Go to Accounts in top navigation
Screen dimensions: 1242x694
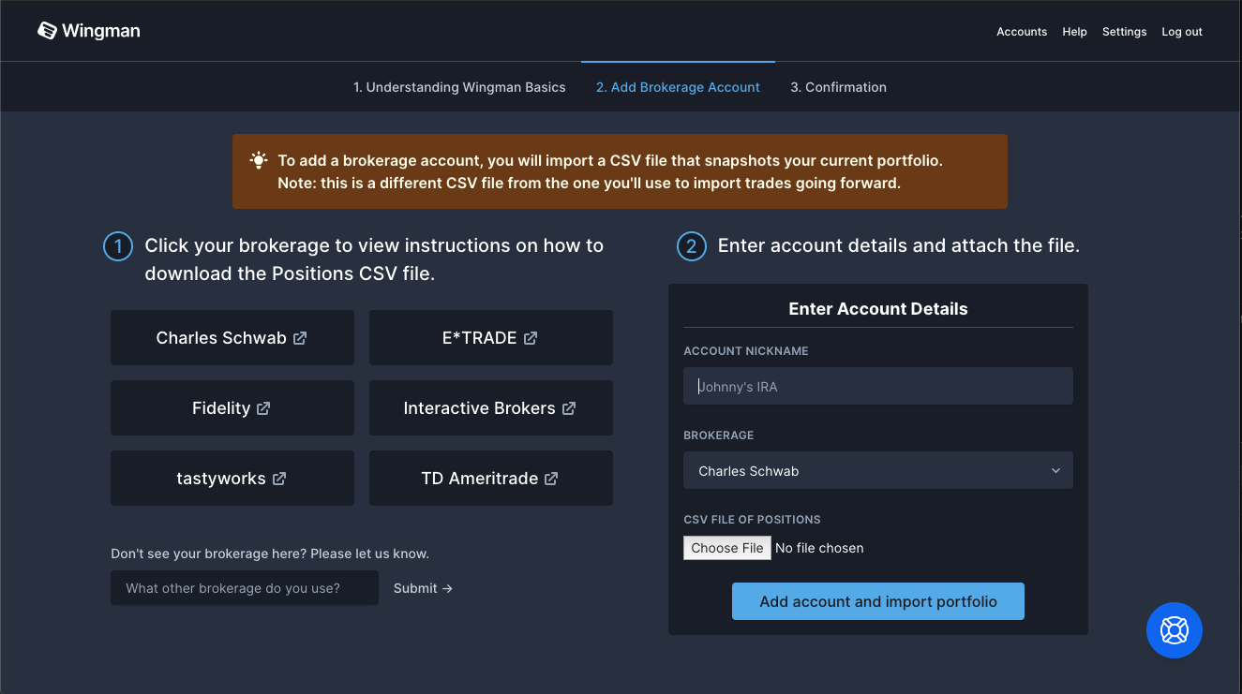click(1022, 32)
